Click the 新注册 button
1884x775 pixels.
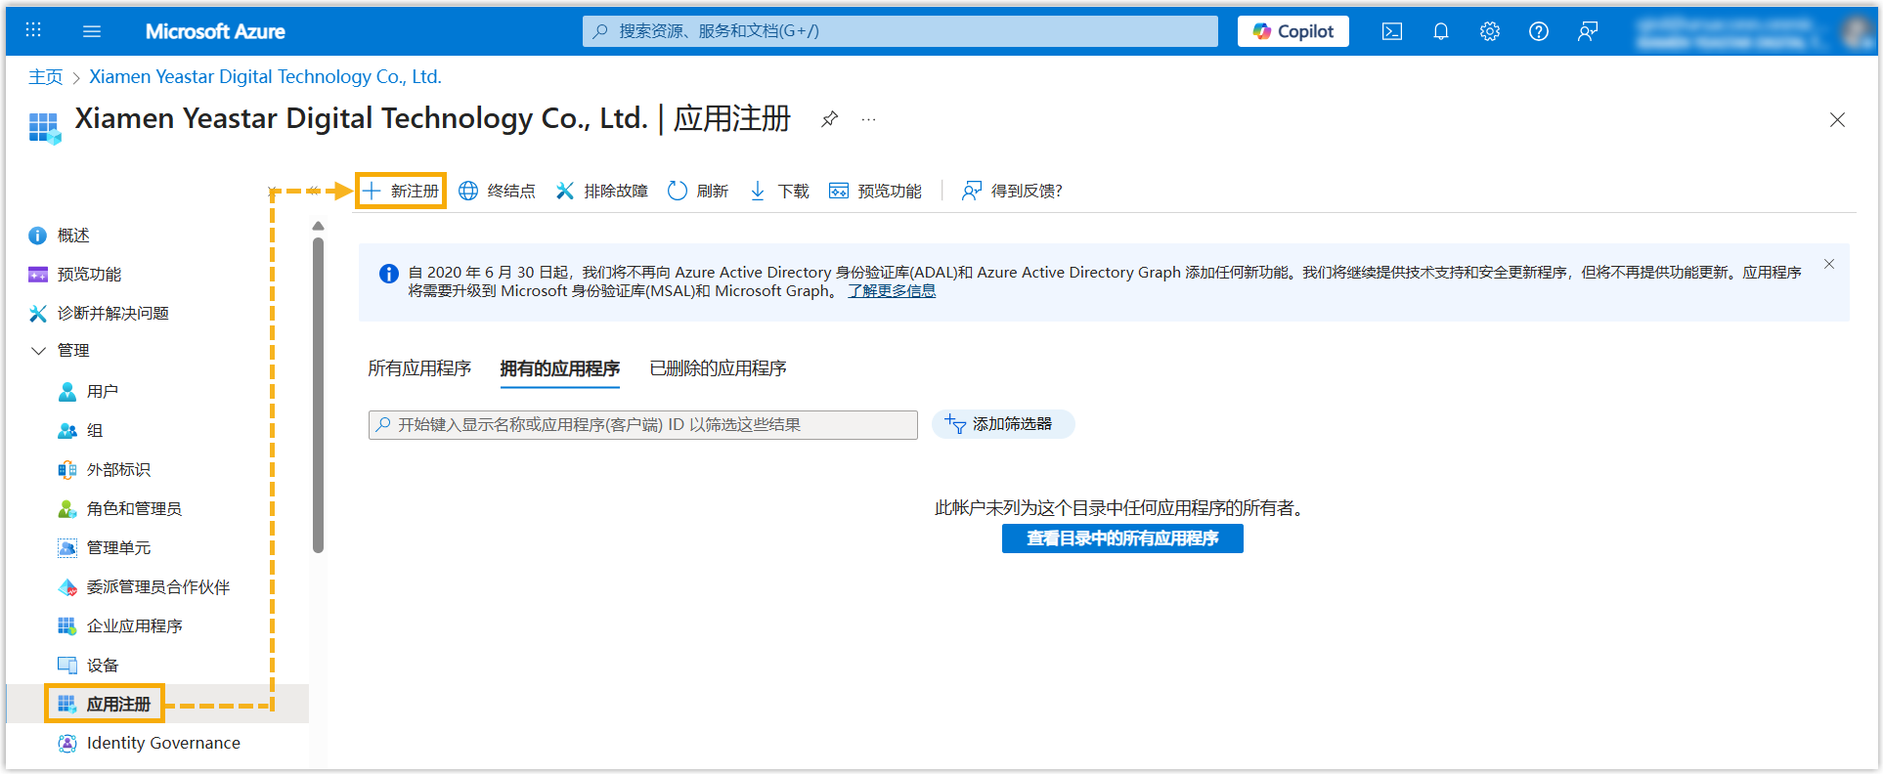point(402,191)
